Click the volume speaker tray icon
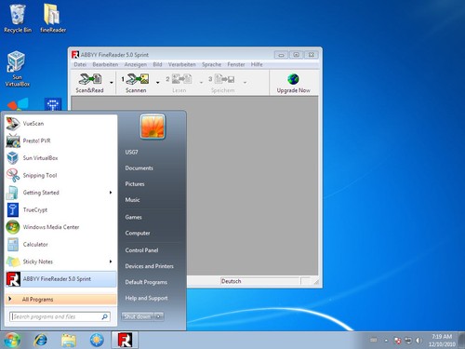Screen dimensions: 465x349 pyautogui.click(x=418, y=341)
